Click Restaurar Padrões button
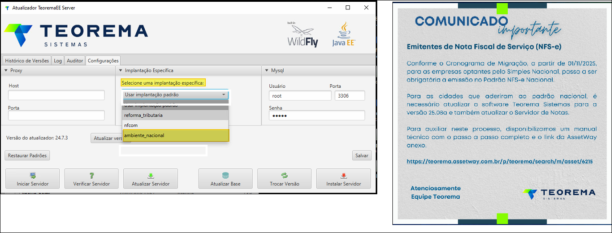The image size is (612, 233). pos(27,155)
